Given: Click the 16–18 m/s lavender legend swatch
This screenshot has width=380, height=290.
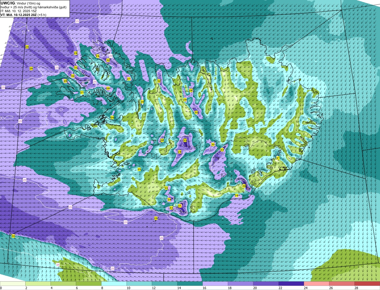Looking at the screenshot, I should pos(215,283).
